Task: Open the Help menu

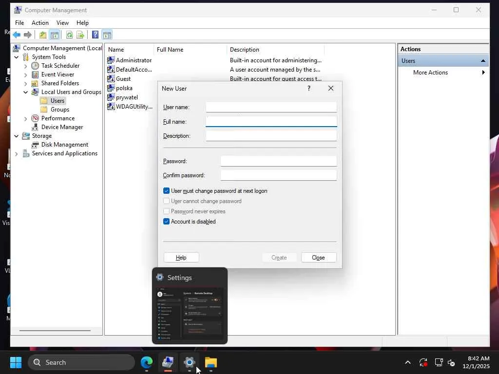Action: click(82, 22)
